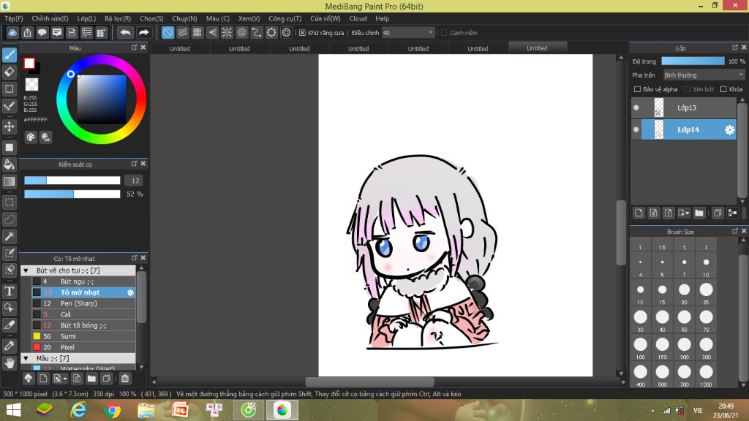This screenshot has width=749, height=421.
Task: Select the Pen (Sharp) brush
Action: point(84,303)
